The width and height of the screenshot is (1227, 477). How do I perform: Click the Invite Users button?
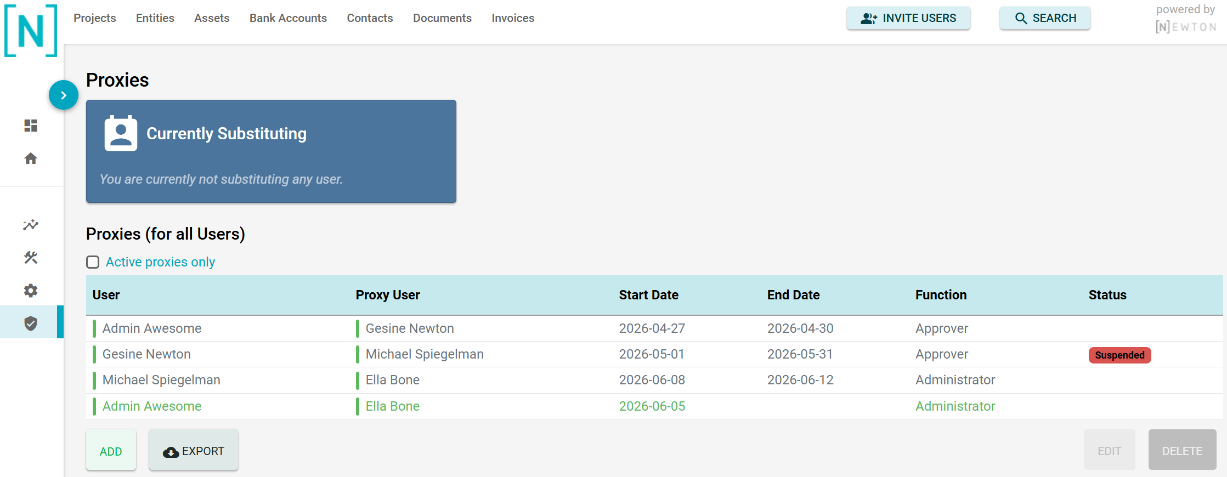tap(908, 18)
